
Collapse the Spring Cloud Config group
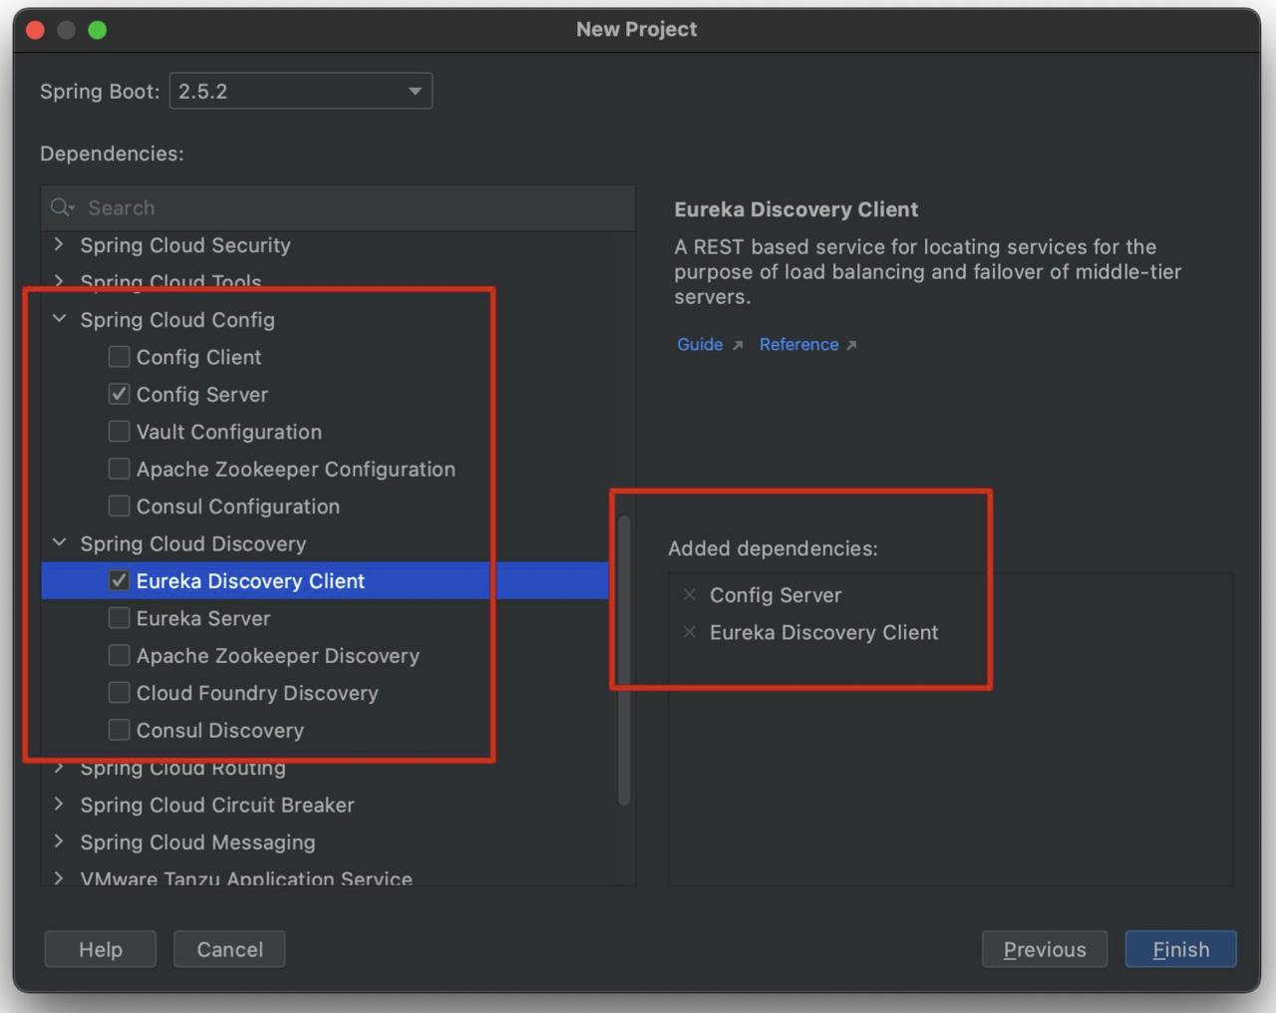pyautogui.click(x=59, y=319)
